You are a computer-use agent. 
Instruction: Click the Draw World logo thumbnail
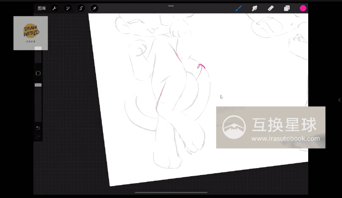[x=31, y=33]
